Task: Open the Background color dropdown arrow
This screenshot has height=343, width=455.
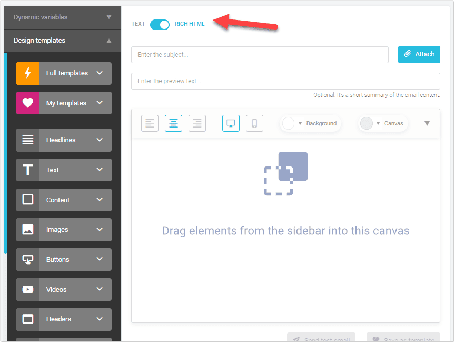Action: click(x=300, y=123)
